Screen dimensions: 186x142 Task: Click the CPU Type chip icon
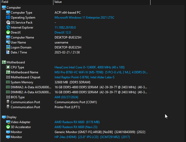click(8, 67)
